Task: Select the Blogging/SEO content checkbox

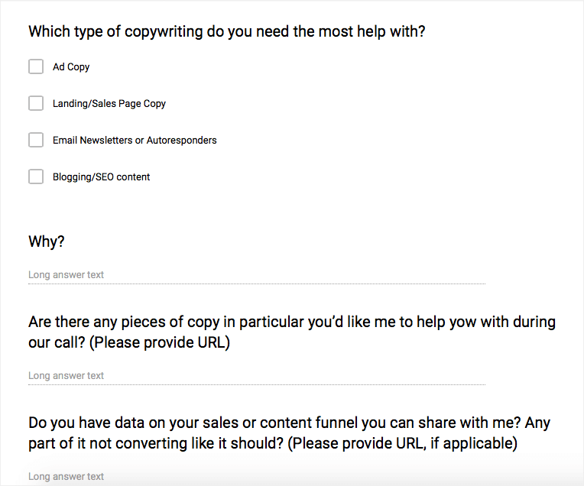Action: click(36, 177)
